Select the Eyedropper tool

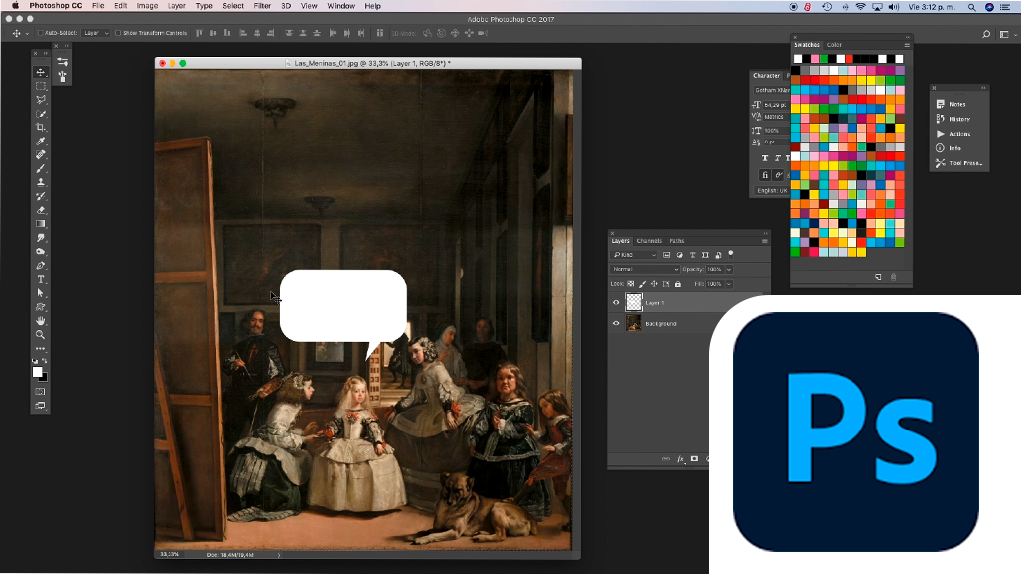click(x=41, y=142)
